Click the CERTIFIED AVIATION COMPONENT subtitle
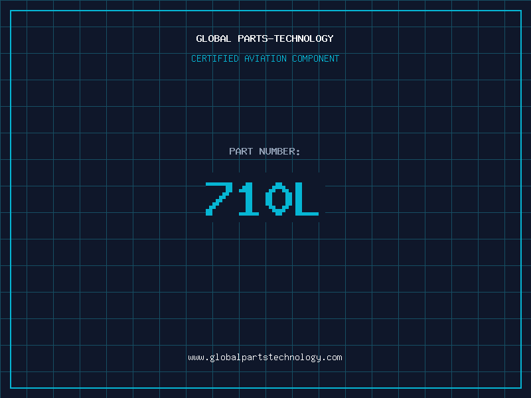The height and width of the screenshot is (398, 531). pyautogui.click(x=265, y=58)
